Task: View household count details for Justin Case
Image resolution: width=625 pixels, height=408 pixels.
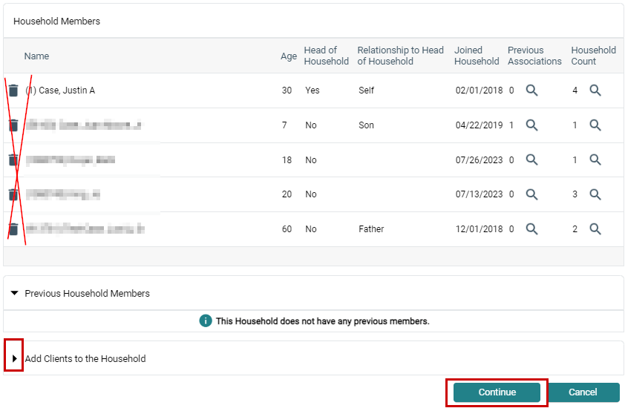Action: click(595, 91)
